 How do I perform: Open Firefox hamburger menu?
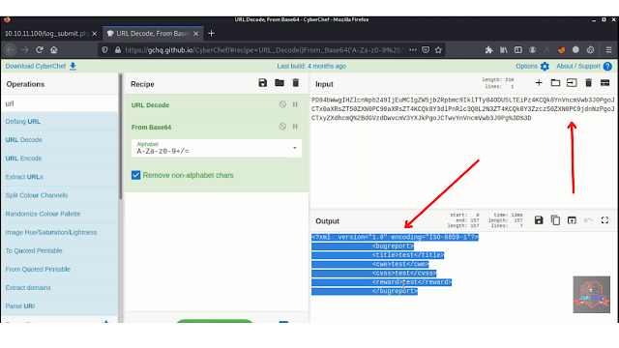coord(608,49)
